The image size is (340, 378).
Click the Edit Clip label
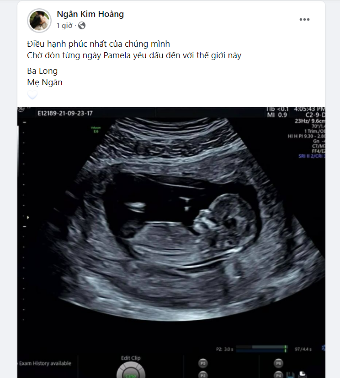(131, 358)
